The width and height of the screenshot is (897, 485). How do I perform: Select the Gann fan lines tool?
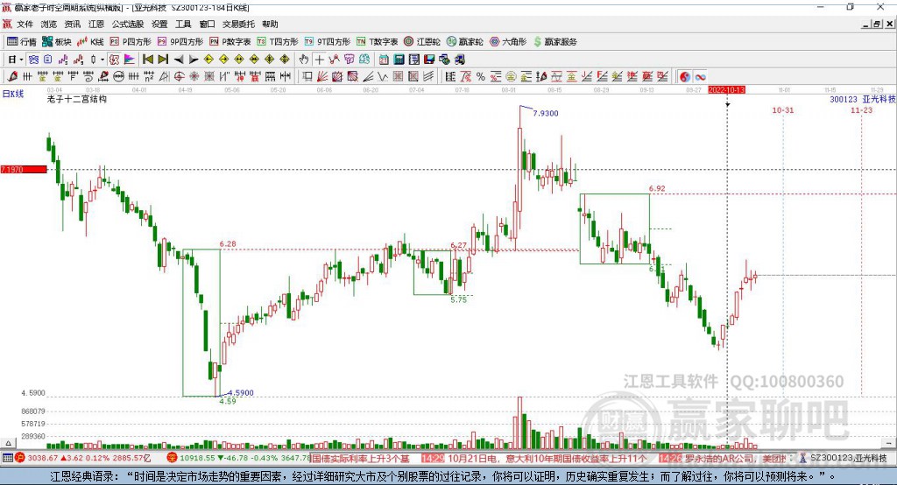322,77
